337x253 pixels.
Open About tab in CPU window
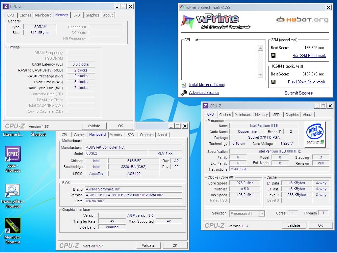[x=308, y=115]
